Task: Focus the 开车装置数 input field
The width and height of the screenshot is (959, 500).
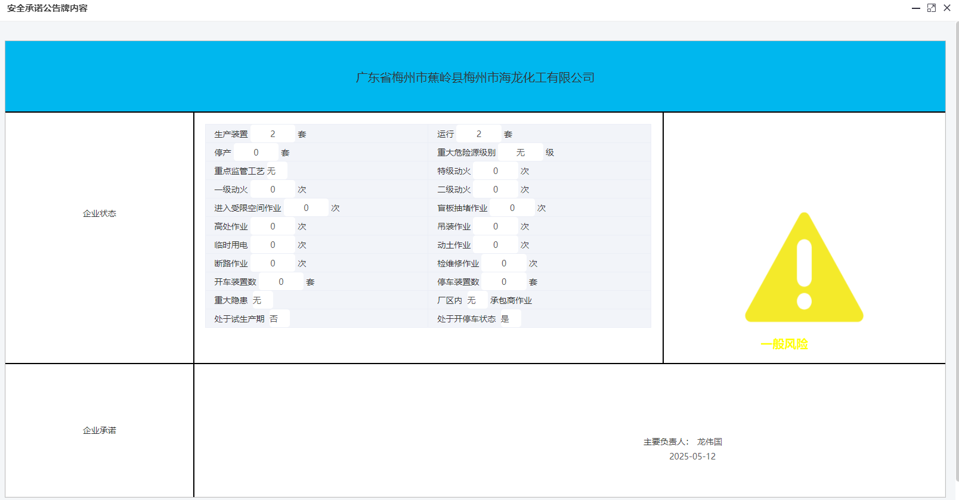Action: click(281, 282)
